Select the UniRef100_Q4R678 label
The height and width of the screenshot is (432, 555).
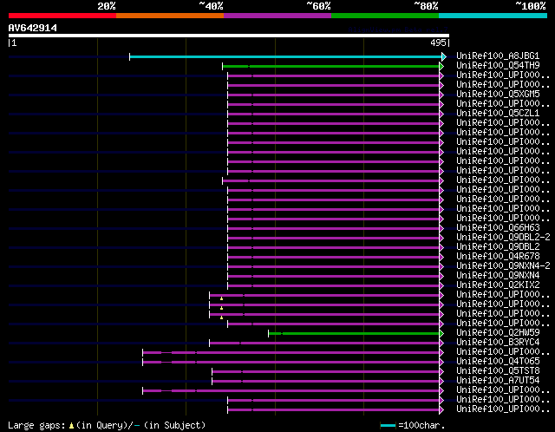[x=498, y=256]
